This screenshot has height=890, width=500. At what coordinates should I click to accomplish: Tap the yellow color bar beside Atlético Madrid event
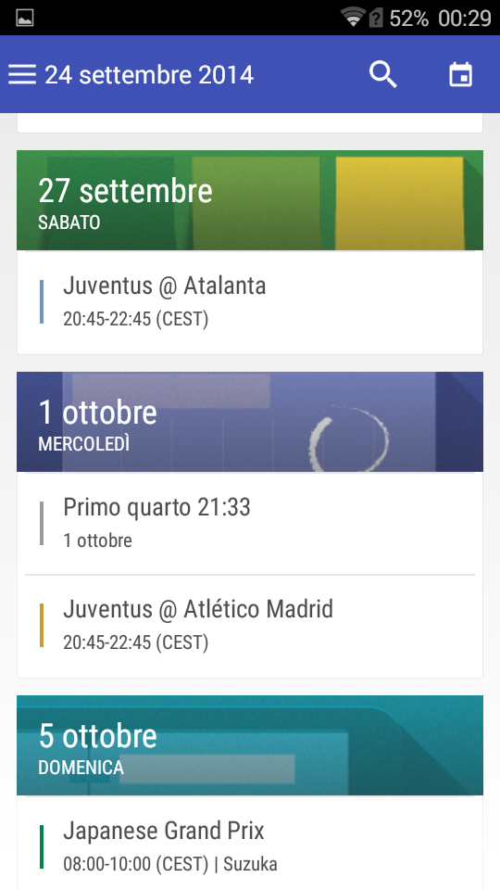tap(42, 626)
